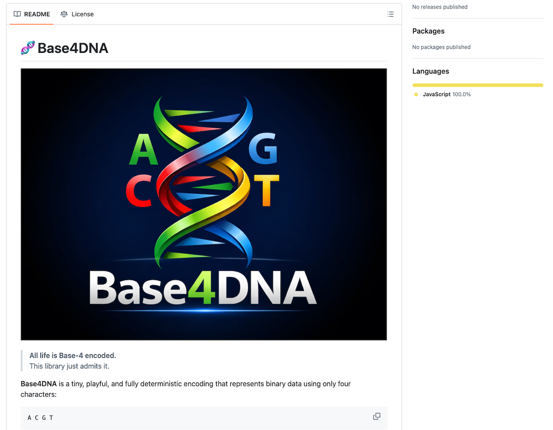The width and height of the screenshot is (553, 430).
Task: Click the yellow language usage bar
Action: [477, 85]
